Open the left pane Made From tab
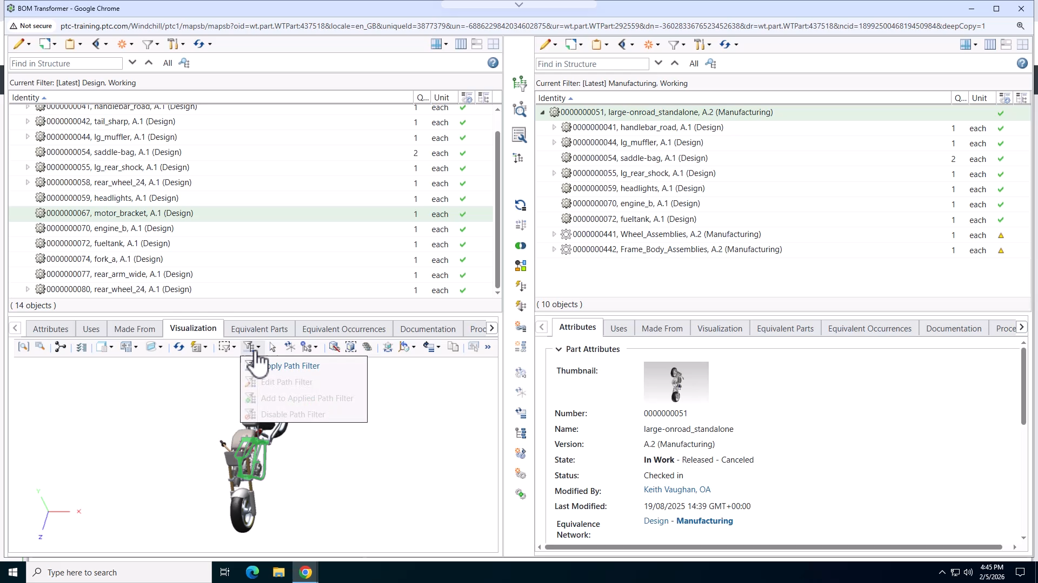1038x583 pixels. click(x=135, y=329)
